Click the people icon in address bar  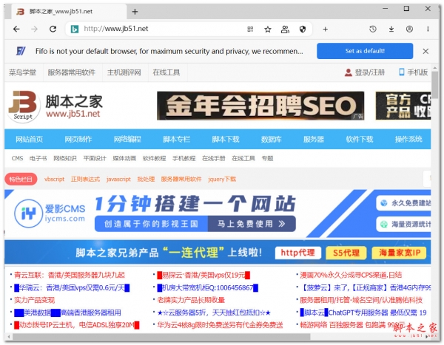tap(285, 29)
